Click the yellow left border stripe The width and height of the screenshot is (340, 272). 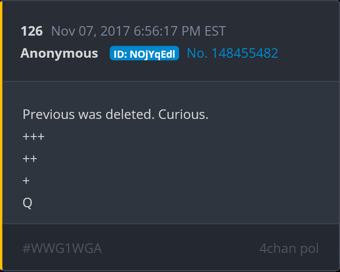pos(1,136)
